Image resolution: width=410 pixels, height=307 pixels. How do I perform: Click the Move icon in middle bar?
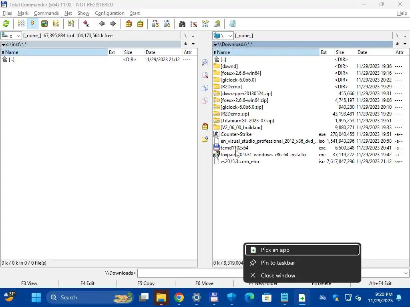click(x=205, y=101)
